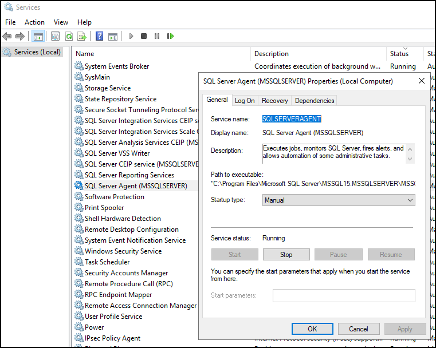
Task: Click gear icon next to SysMain
Action: pos(79,77)
